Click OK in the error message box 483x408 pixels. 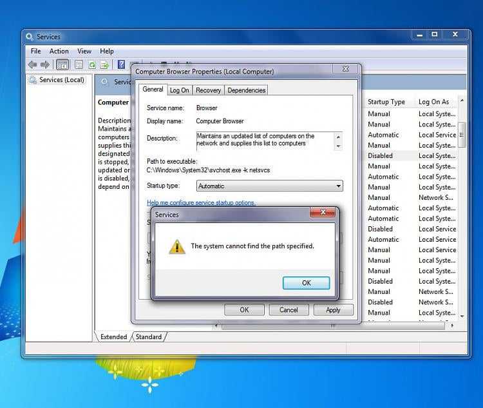click(306, 283)
